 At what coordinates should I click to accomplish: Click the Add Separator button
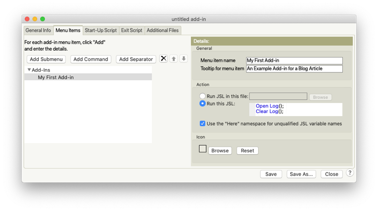click(x=136, y=59)
